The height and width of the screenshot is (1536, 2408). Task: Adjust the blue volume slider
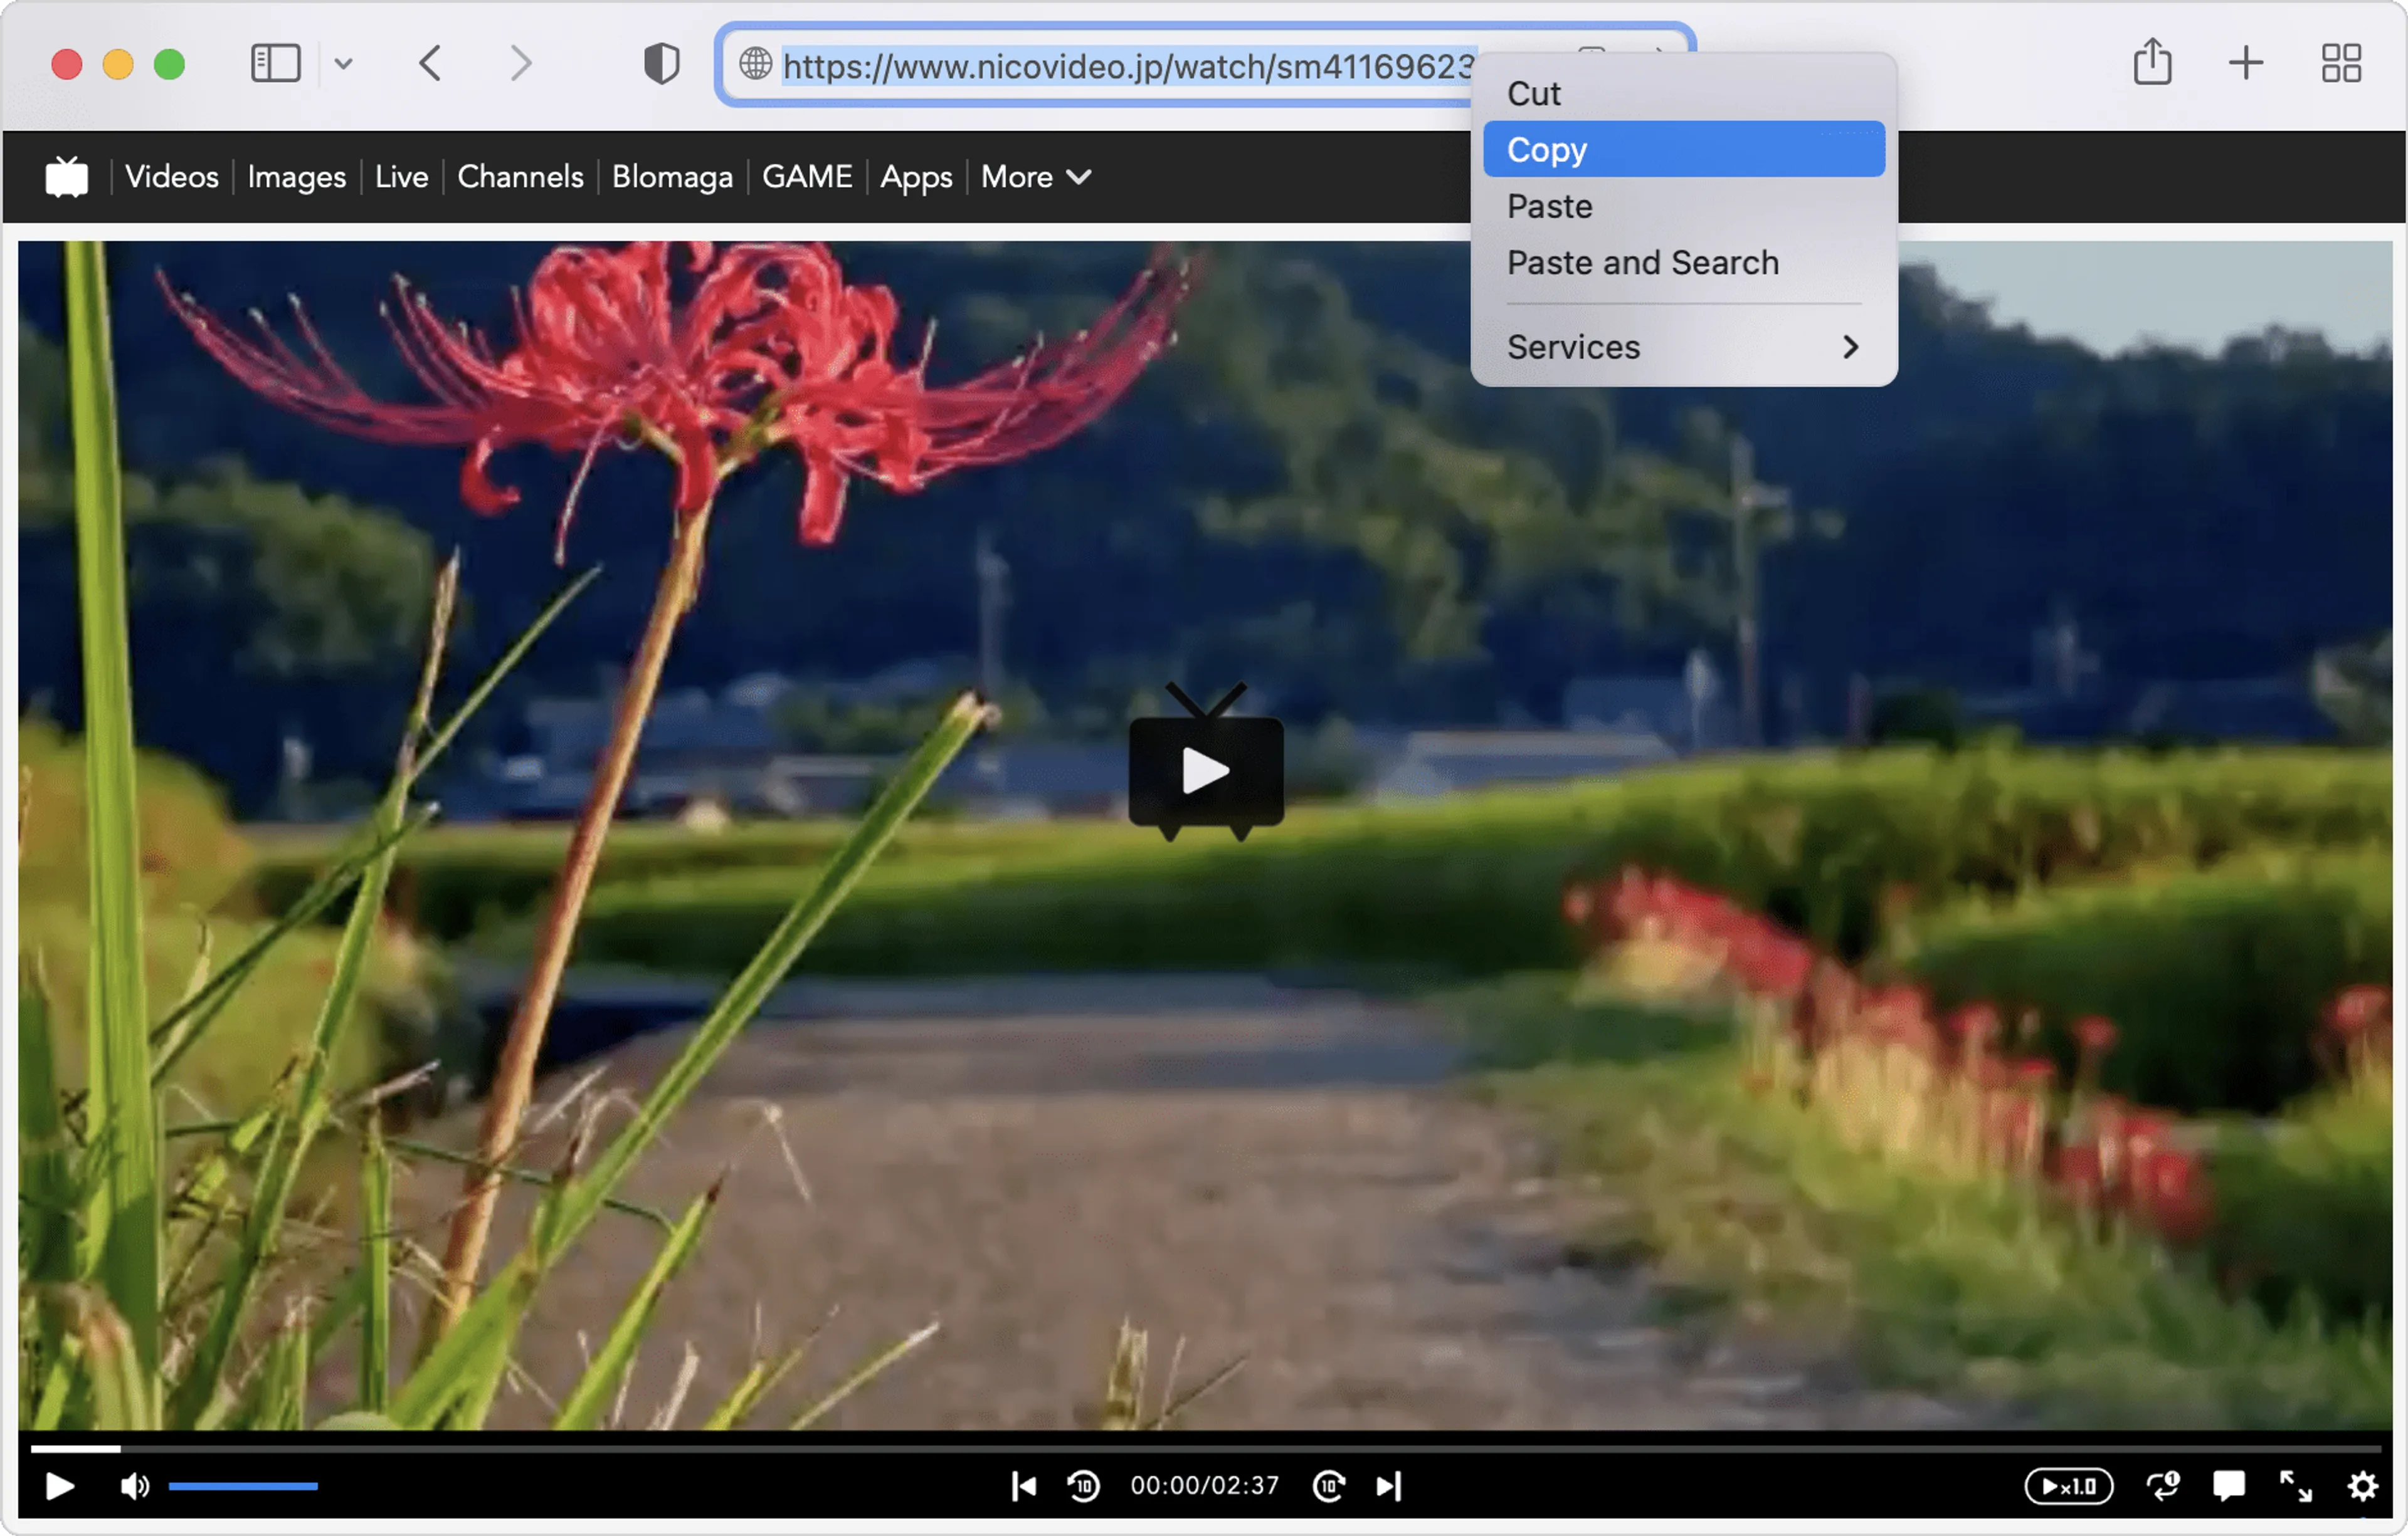pos(243,1486)
